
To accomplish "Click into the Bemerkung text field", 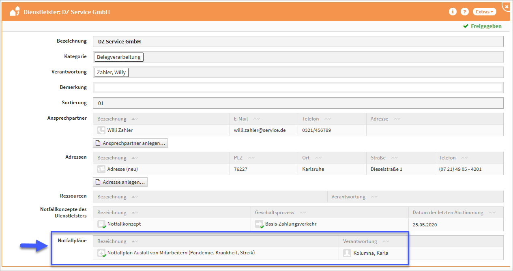I will 298,88.
